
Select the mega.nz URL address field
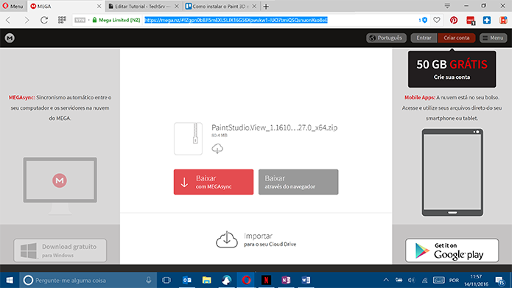tap(236, 20)
